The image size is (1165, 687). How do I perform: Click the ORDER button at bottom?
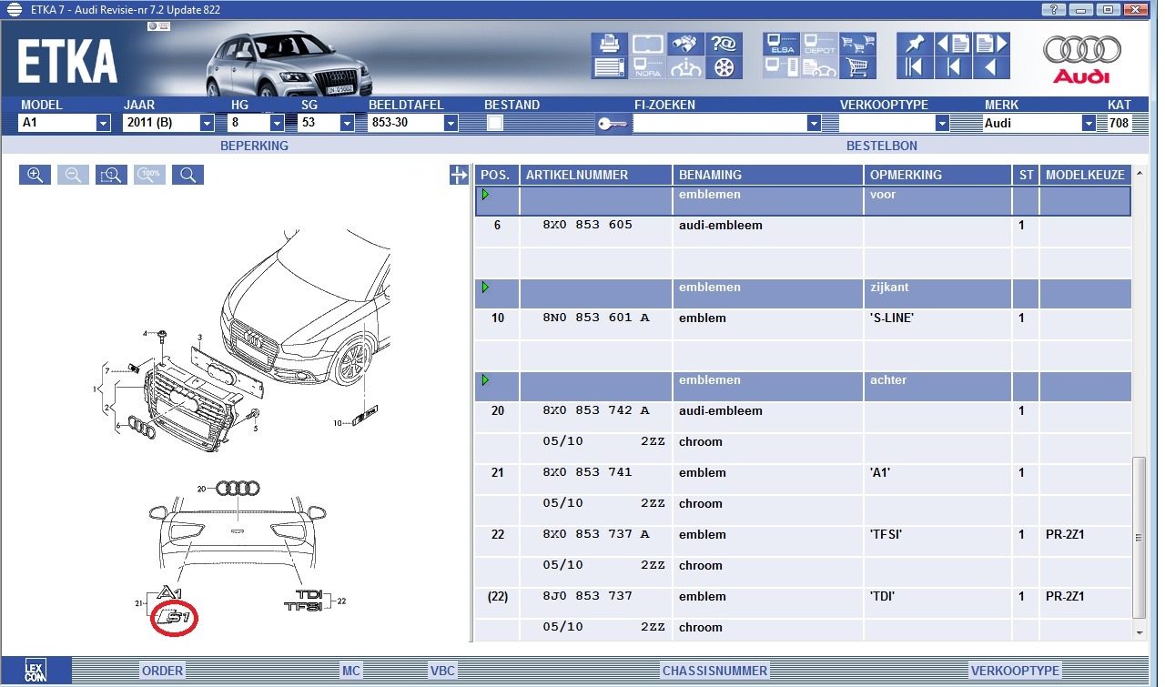click(x=163, y=671)
